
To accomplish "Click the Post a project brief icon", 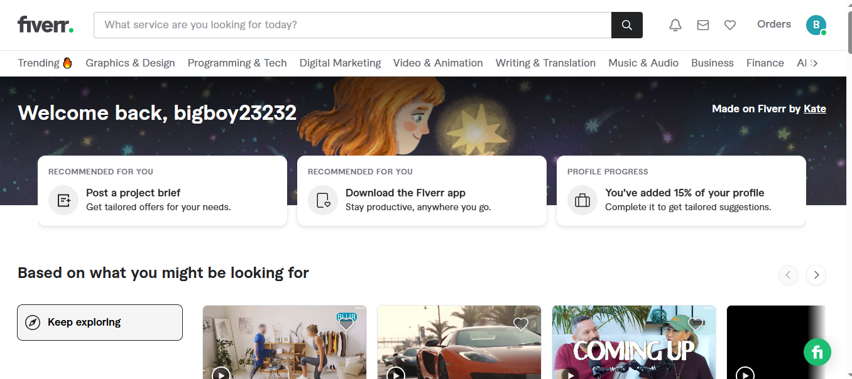I will coord(63,200).
